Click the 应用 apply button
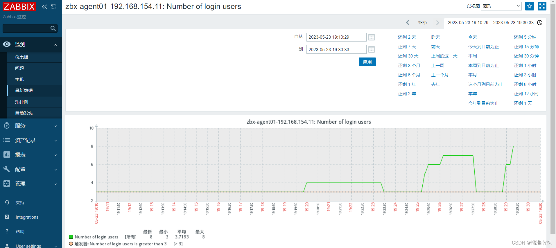The height and width of the screenshot is (248, 556). pyautogui.click(x=367, y=62)
